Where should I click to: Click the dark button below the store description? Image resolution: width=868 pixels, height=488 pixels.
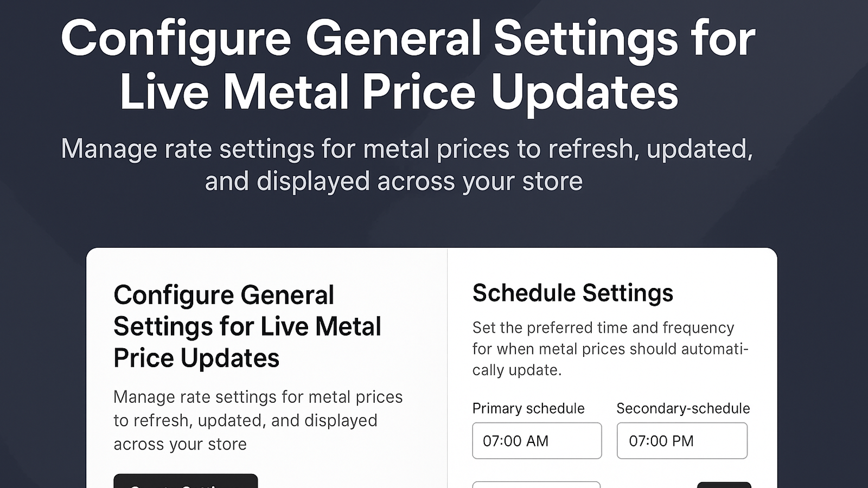click(186, 481)
